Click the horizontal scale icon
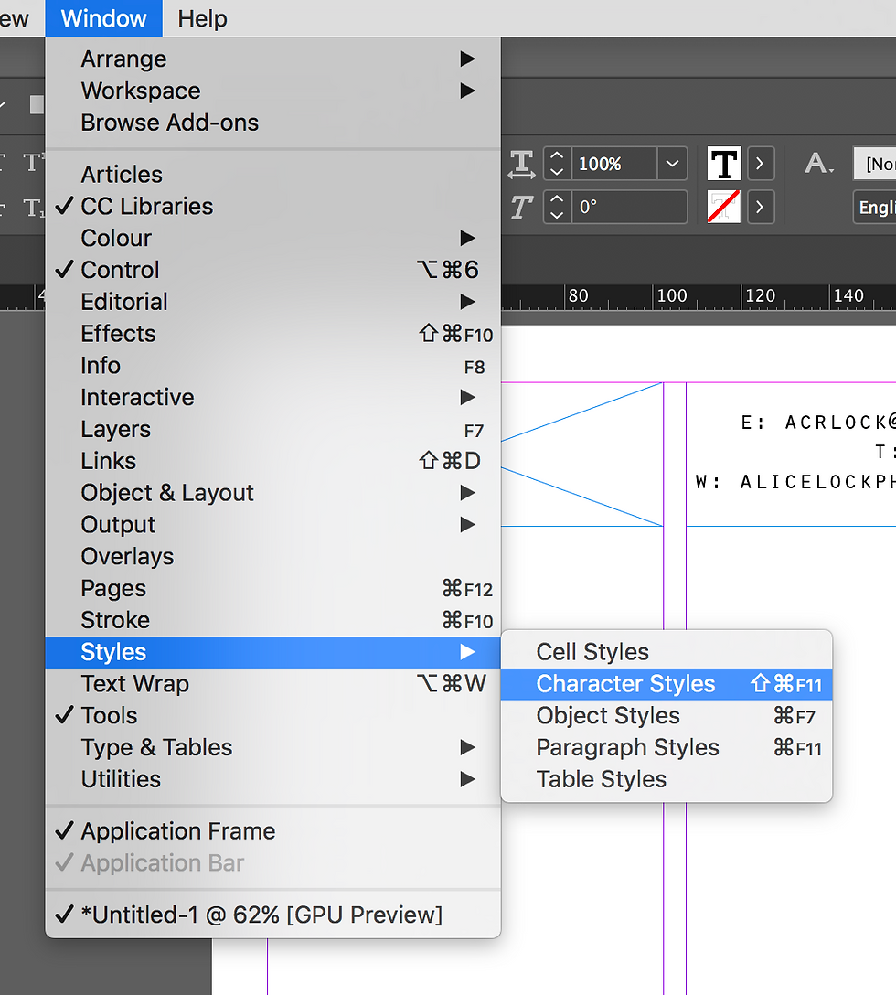896x995 pixels. pyautogui.click(x=522, y=165)
